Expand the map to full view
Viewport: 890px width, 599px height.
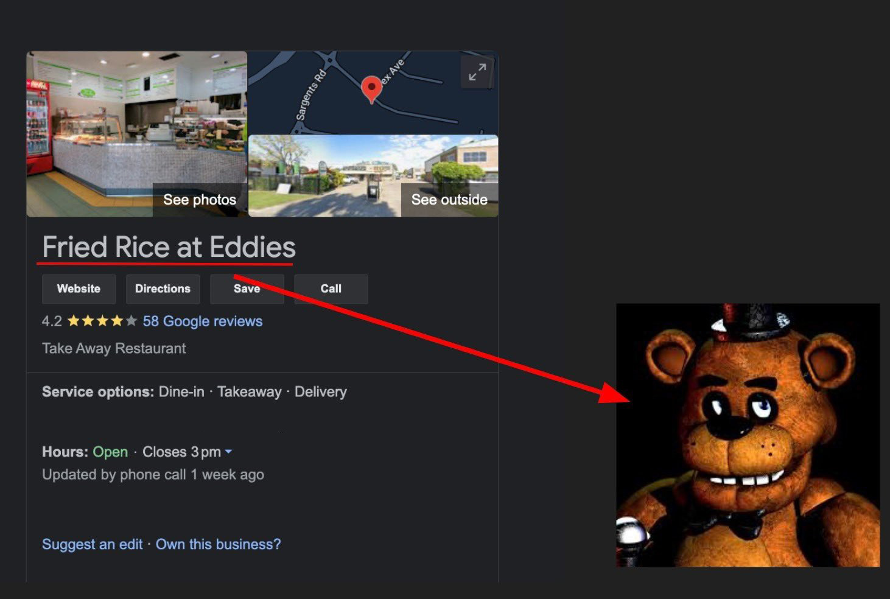pyautogui.click(x=477, y=72)
